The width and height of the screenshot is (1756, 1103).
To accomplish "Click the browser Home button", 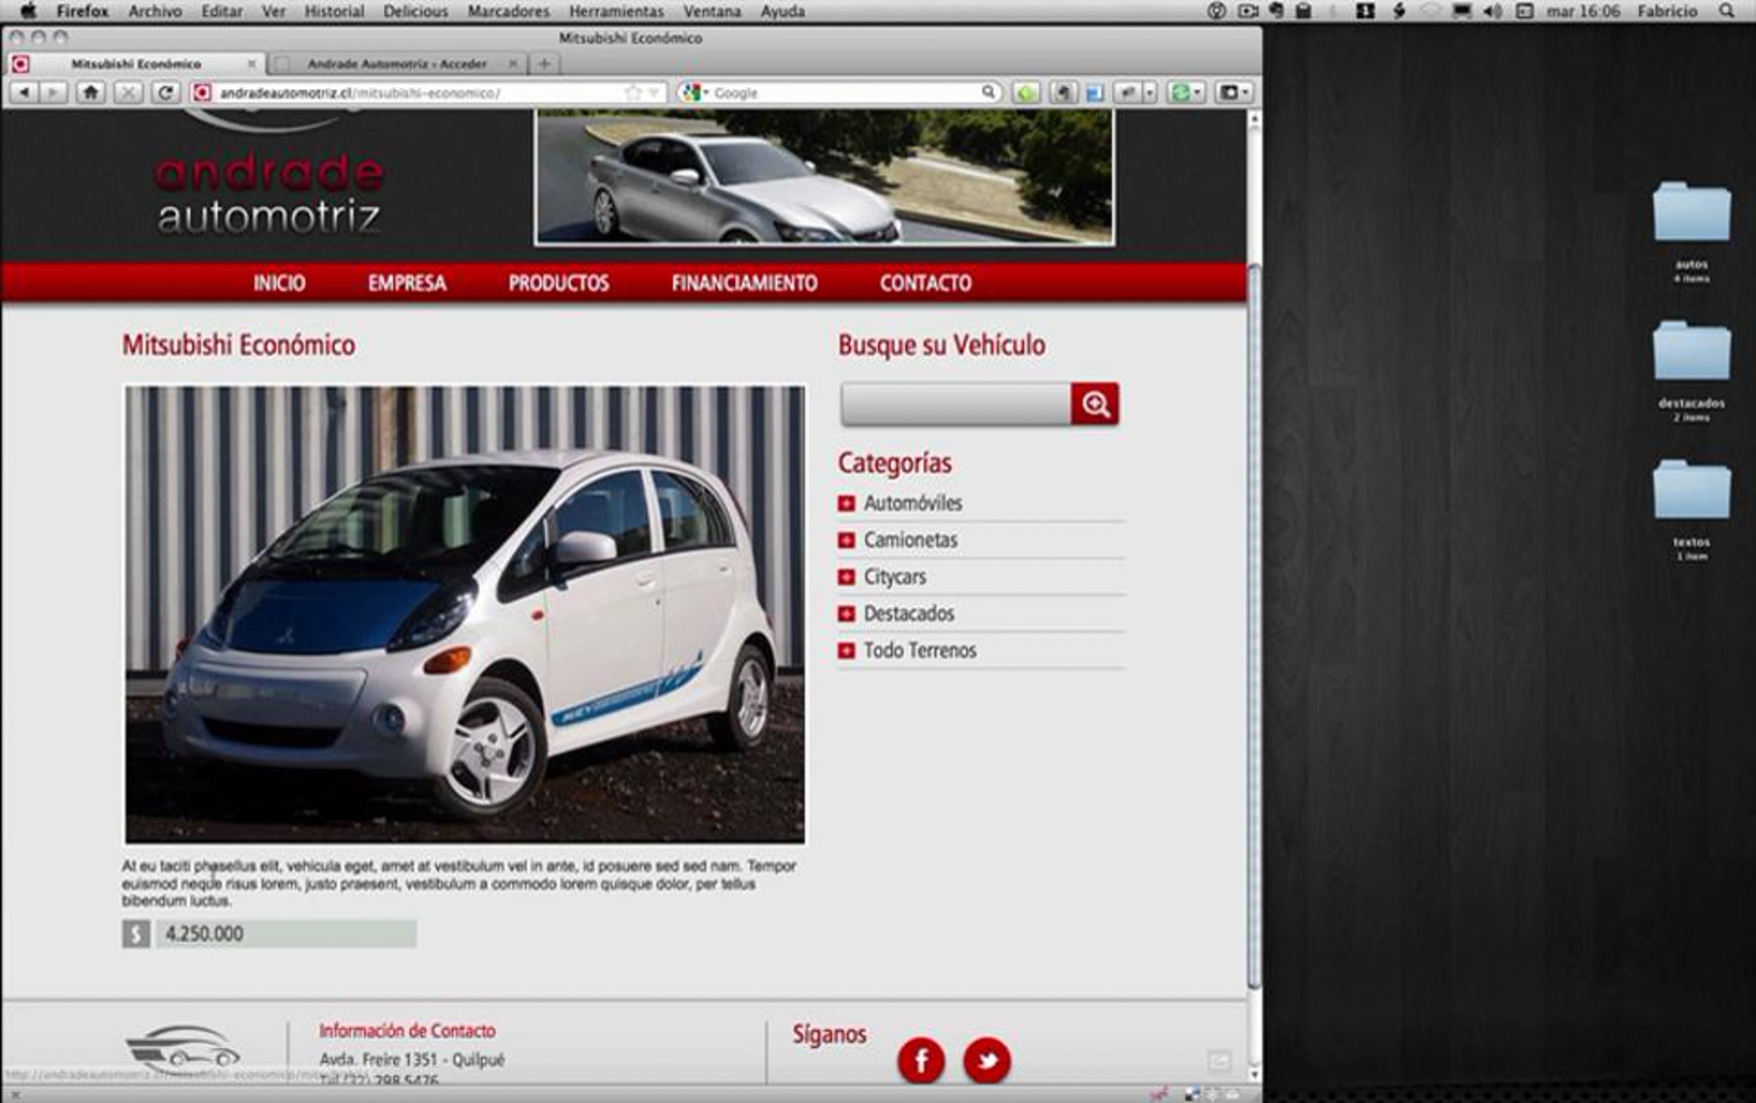I will pos(91,93).
